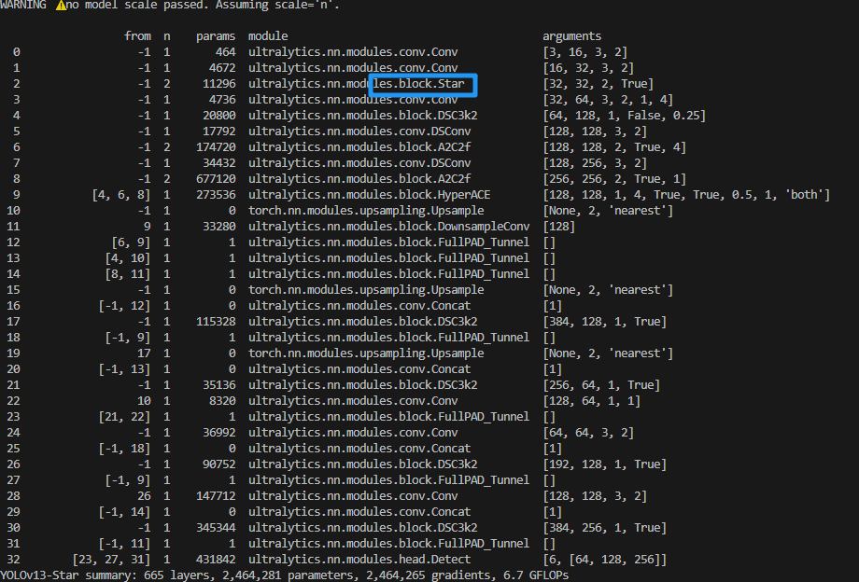
Task: Select the arguments [3, 16, 3, 2]
Action: [585, 52]
